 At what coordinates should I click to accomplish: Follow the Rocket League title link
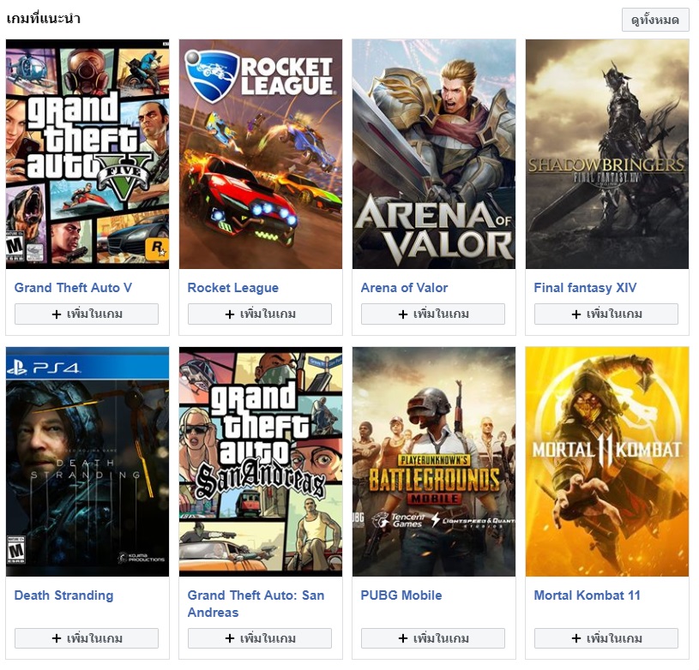[x=232, y=288]
